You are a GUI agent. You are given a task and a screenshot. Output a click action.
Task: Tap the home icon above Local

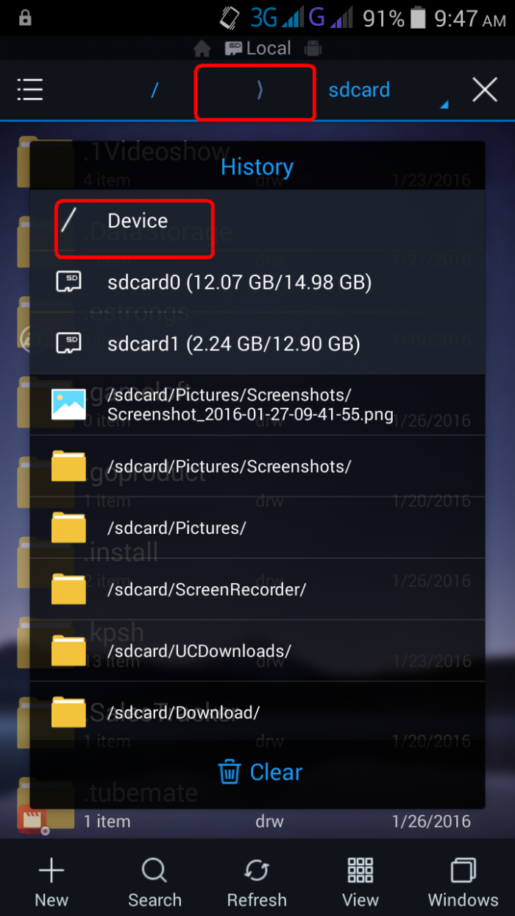(202, 49)
